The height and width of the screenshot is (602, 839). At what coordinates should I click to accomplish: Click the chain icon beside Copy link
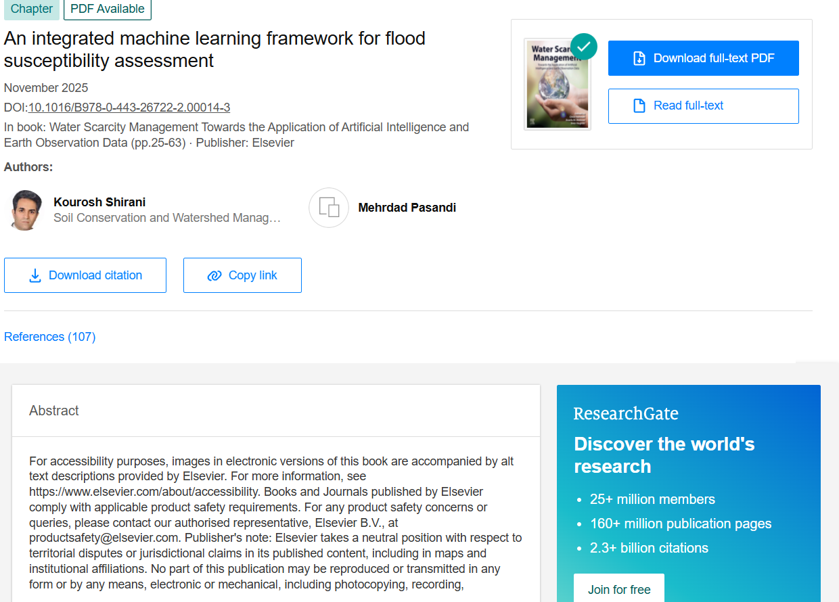pyautogui.click(x=214, y=276)
